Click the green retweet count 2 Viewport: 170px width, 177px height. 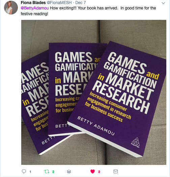53,172
